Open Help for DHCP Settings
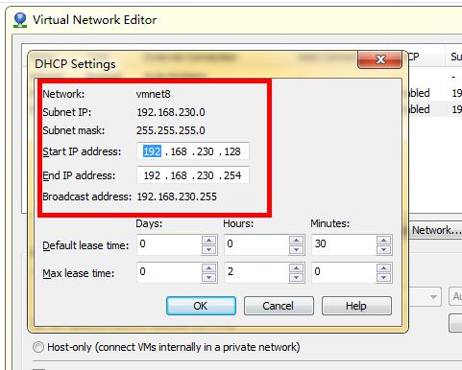 pos(356,306)
